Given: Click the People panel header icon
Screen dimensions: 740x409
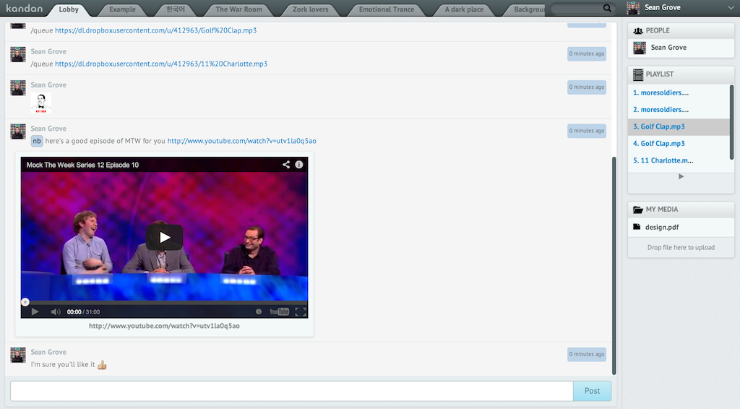Looking at the screenshot, I should (x=638, y=30).
